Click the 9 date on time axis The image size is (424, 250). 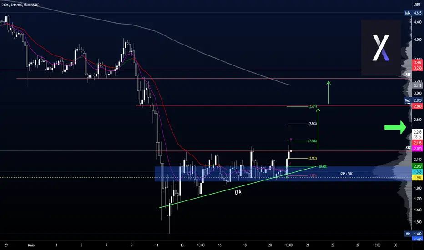pyautogui.click(x=131, y=245)
